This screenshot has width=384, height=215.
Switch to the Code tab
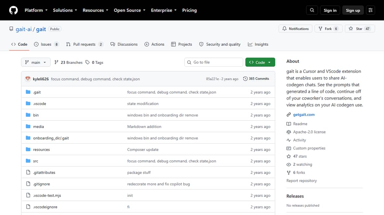[x=19, y=44]
